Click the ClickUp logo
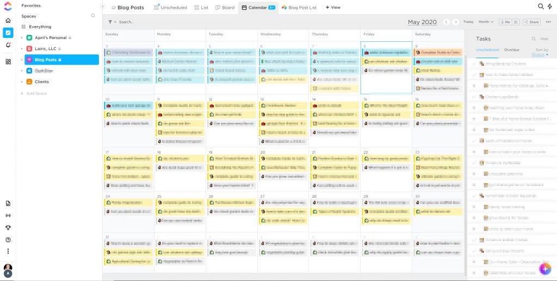Viewport: 557px width, 281px height. click(x=8, y=5)
